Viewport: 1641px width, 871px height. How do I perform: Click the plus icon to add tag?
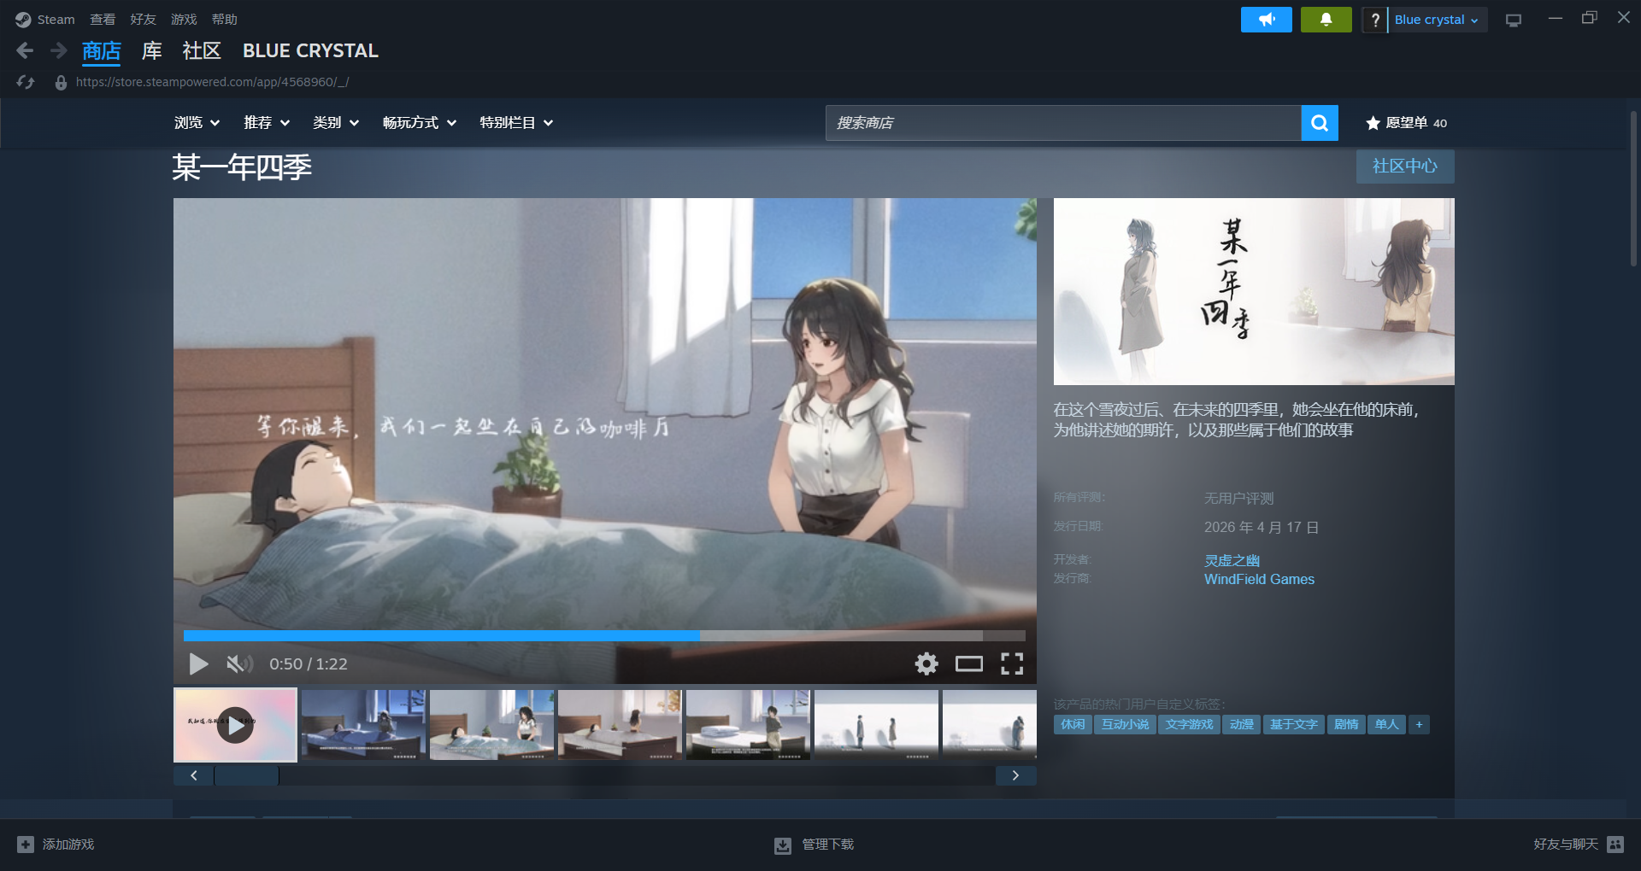click(x=1419, y=724)
